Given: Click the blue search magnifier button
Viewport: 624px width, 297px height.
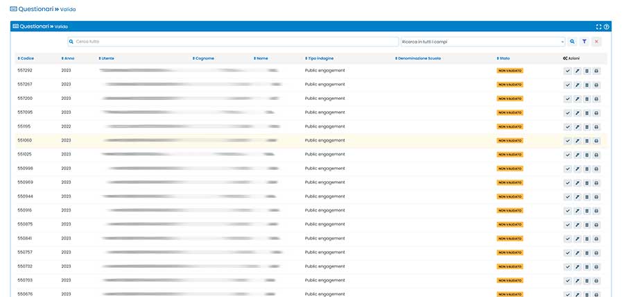Looking at the screenshot, I should (x=572, y=42).
